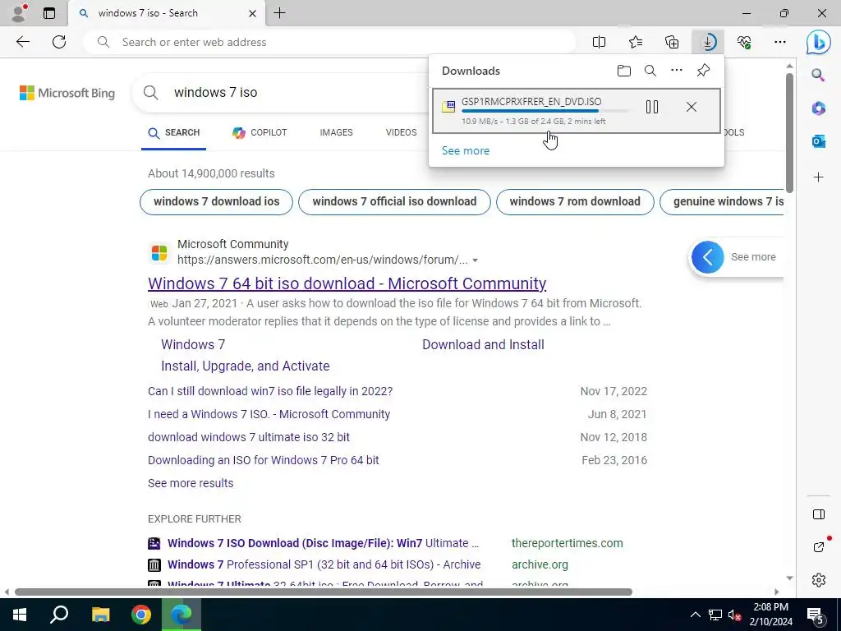This screenshot has width=841, height=631.
Task: Click the horizontal page scrollbar
Action: 324,592
